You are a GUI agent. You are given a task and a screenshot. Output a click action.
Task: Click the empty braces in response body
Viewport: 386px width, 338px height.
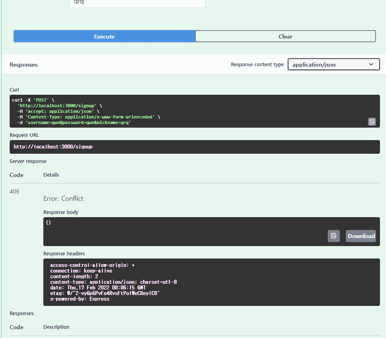click(49, 222)
